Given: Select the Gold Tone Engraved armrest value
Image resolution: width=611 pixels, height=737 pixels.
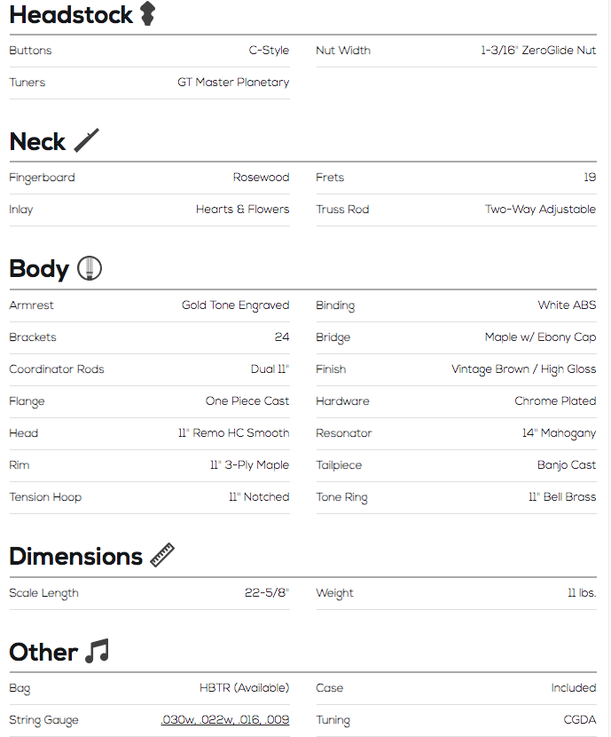Looking at the screenshot, I should click(236, 305).
